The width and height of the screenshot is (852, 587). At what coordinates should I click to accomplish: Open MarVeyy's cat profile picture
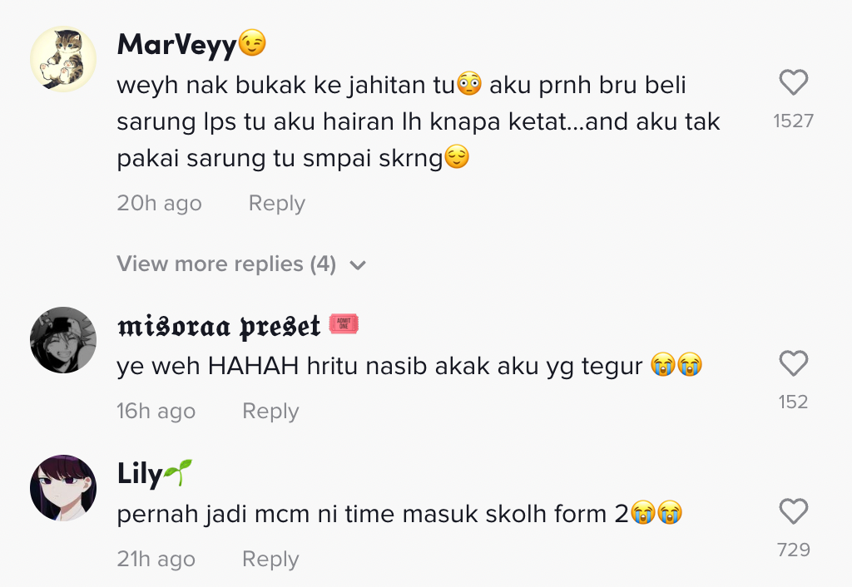tap(63, 59)
